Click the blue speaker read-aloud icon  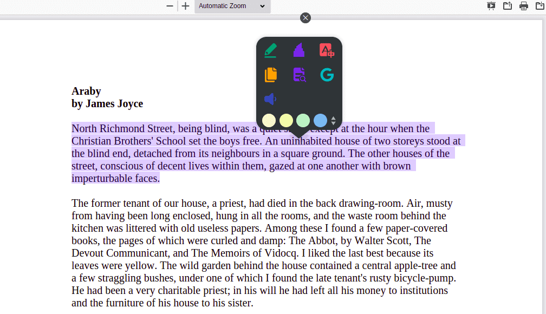pyautogui.click(x=270, y=99)
